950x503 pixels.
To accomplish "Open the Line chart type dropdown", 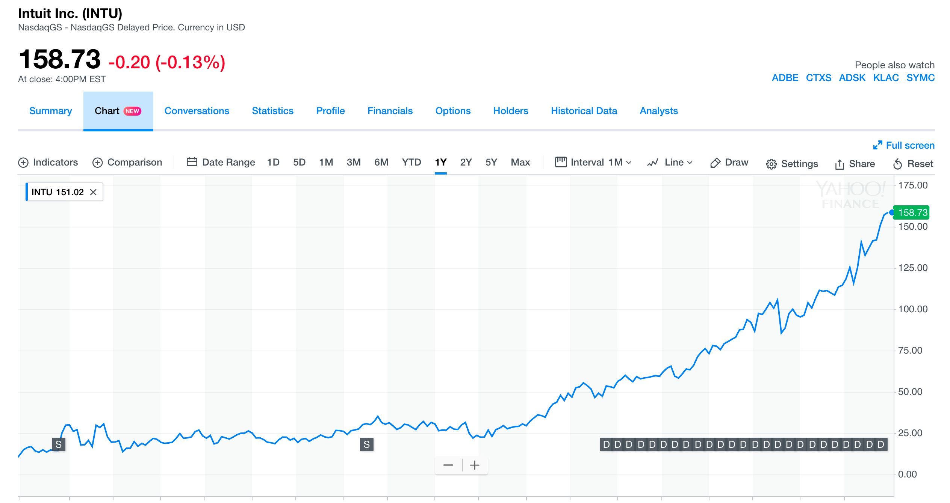I will 670,162.
